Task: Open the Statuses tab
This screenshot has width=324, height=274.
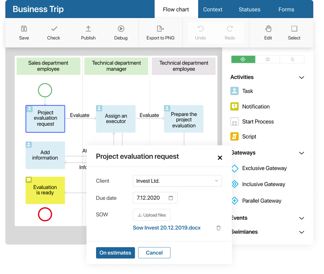Action: 249,9
